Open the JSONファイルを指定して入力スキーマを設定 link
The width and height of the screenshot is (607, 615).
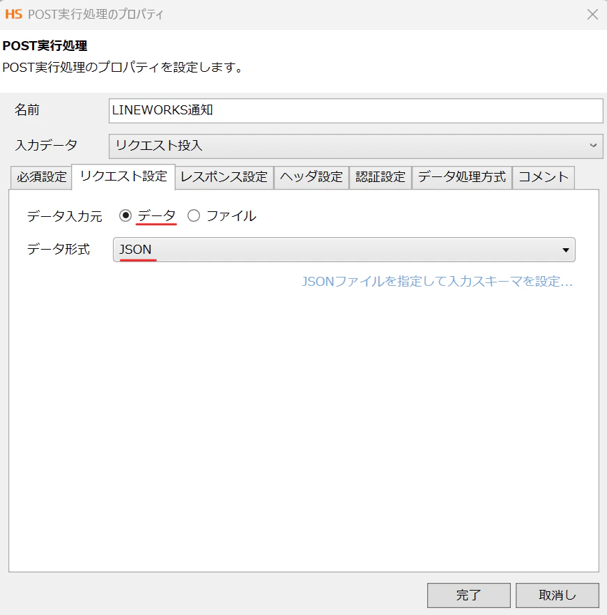437,282
